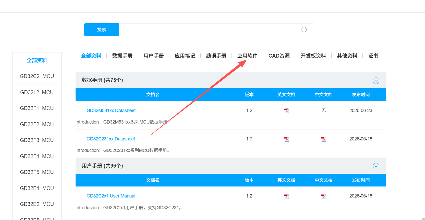Download English PDF for GD32C231xx Datasheet

(x=286, y=139)
